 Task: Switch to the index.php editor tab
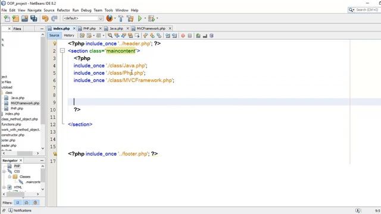[61, 29]
